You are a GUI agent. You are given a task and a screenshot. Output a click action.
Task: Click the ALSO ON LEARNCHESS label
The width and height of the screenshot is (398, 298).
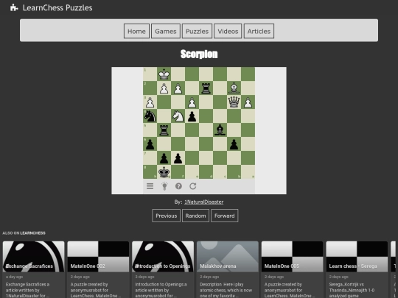[x=24, y=233]
